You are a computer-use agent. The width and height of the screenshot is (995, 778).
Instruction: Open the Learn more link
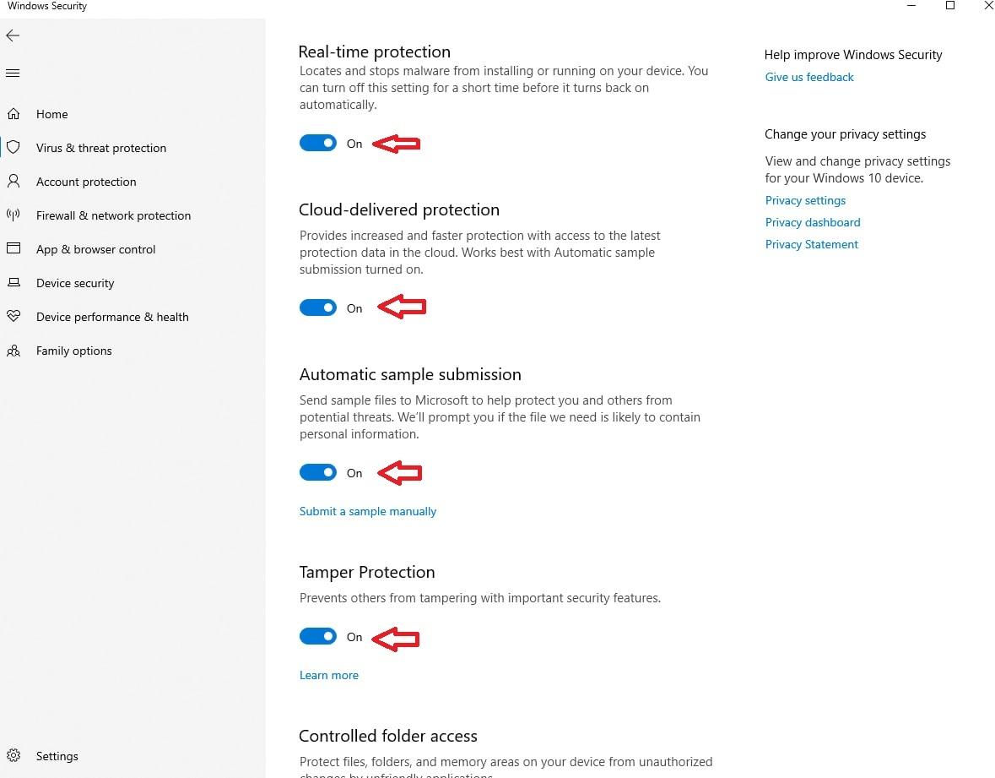coord(329,675)
